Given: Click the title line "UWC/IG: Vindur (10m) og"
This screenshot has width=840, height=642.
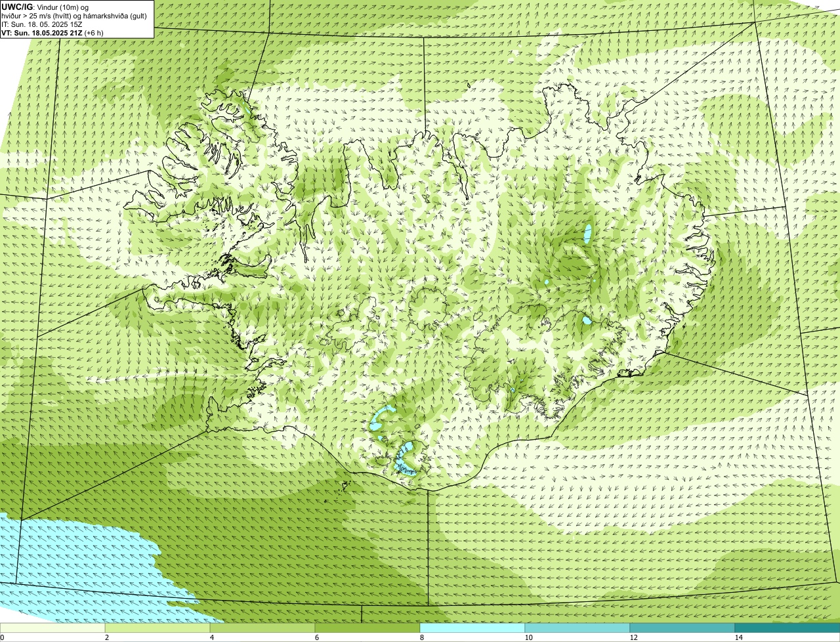Looking at the screenshot, I should [x=45, y=7].
